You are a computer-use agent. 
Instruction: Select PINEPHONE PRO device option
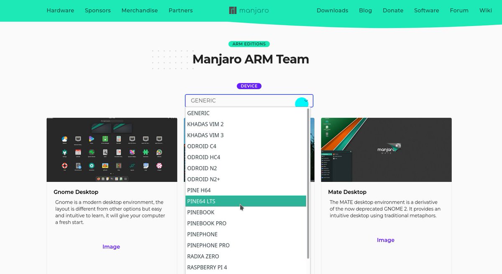pyautogui.click(x=246, y=245)
